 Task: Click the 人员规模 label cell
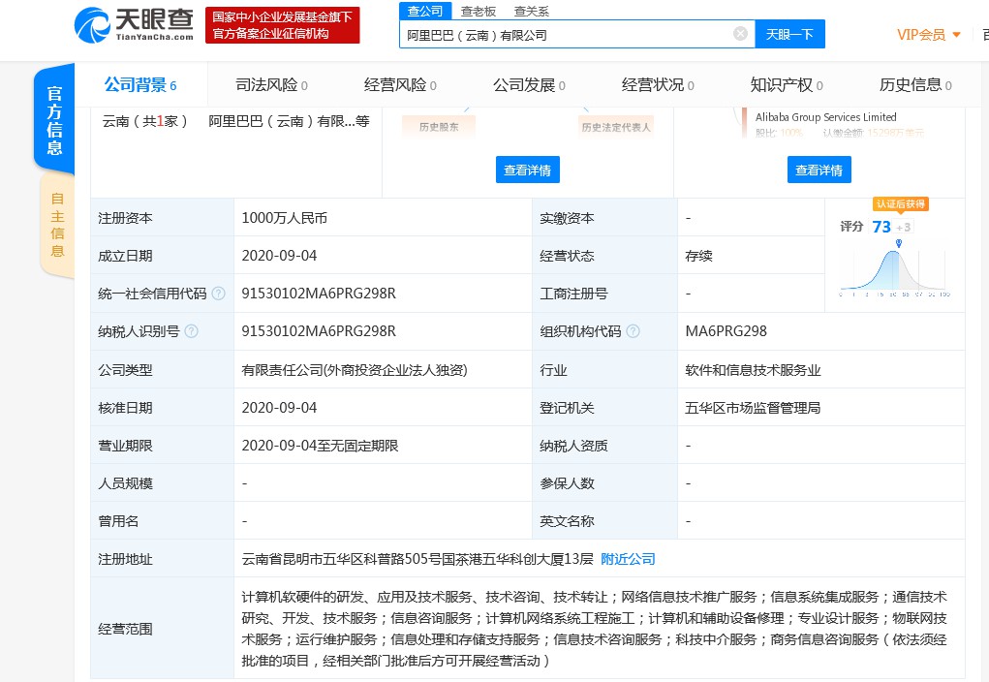click(162, 484)
